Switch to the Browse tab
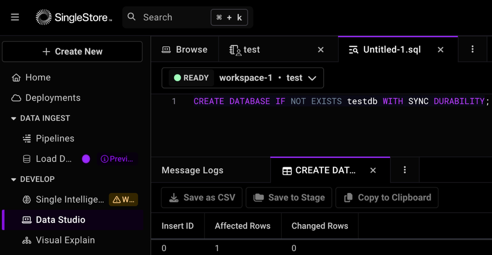This screenshot has width=492, height=255. click(x=184, y=50)
